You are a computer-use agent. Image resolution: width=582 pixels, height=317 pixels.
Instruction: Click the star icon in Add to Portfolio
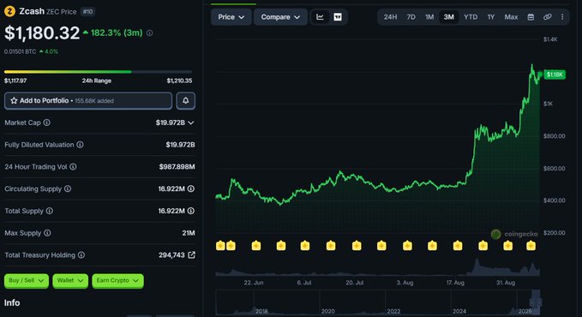(x=14, y=100)
